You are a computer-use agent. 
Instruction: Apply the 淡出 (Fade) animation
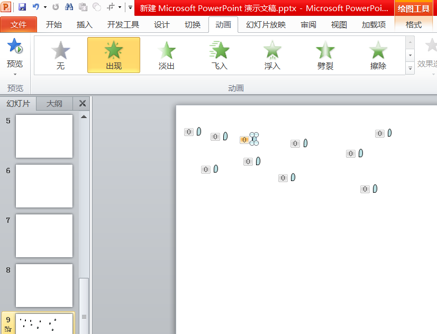(166, 55)
